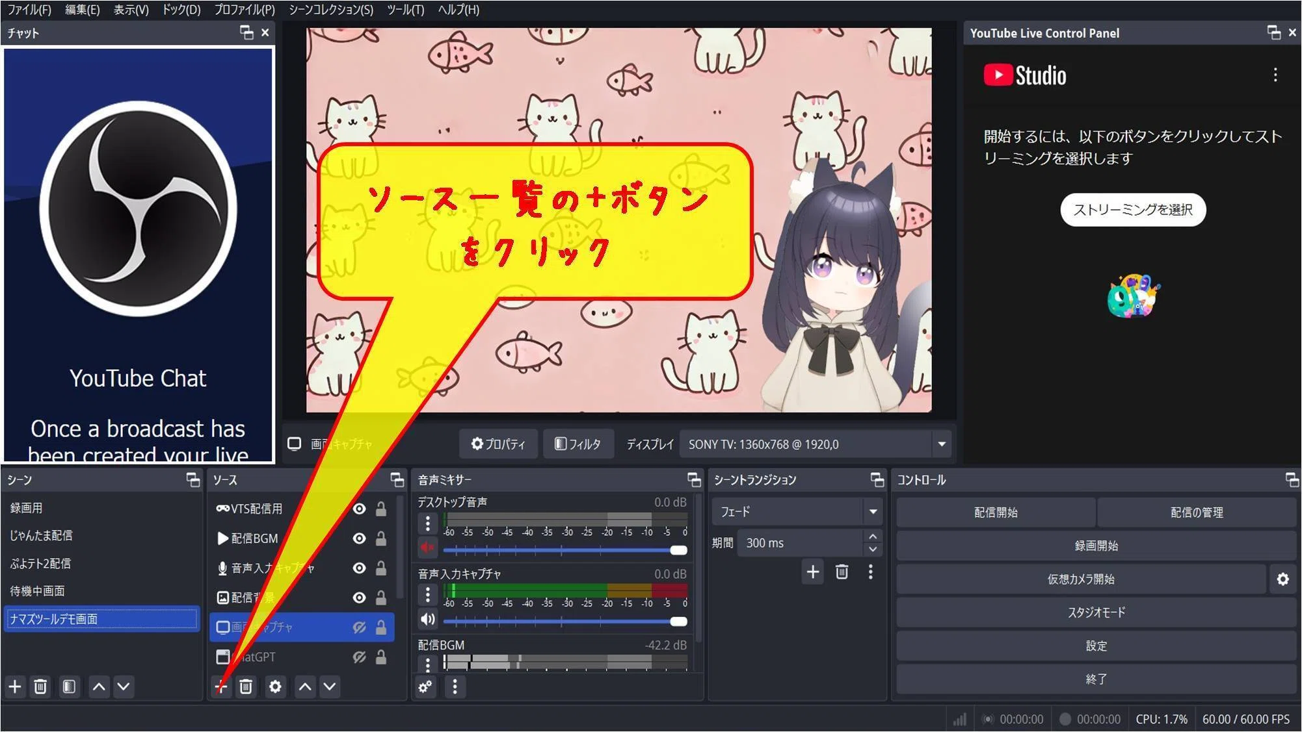This screenshot has width=1302, height=732.
Task: Float the チャット dock panel
Action: (246, 32)
